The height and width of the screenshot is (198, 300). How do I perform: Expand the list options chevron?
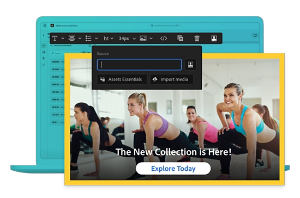97,39
